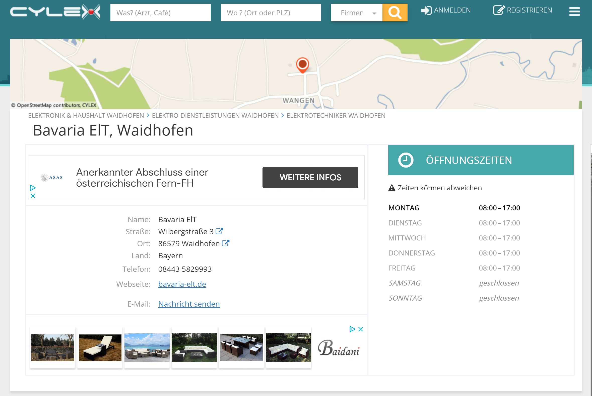This screenshot has height=396, width=592.
Task: Open the corner sofa with white cushions thumbnail
Action: tap(288, 347)
